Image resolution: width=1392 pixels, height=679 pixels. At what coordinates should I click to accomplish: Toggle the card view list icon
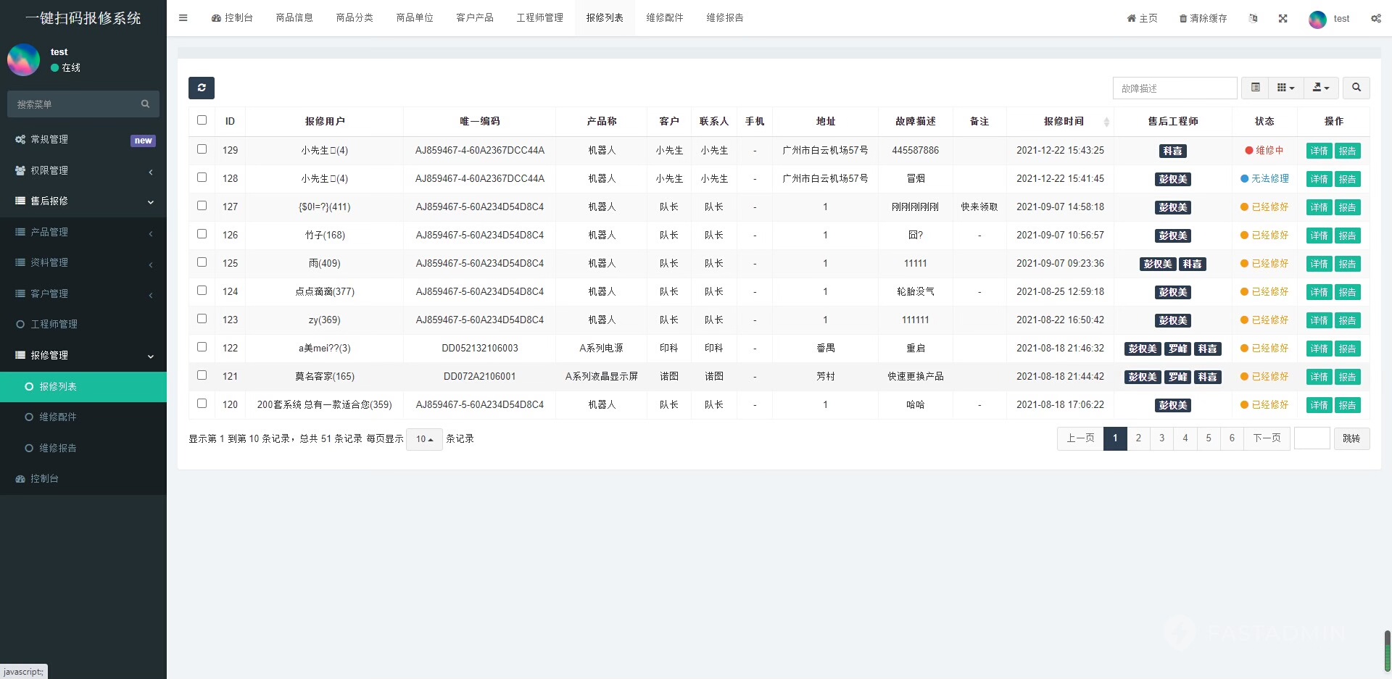click(x=1255, y=88)
